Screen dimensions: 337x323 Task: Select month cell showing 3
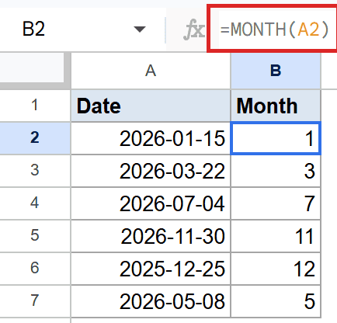pyautogui.click(x=276, y=171)
